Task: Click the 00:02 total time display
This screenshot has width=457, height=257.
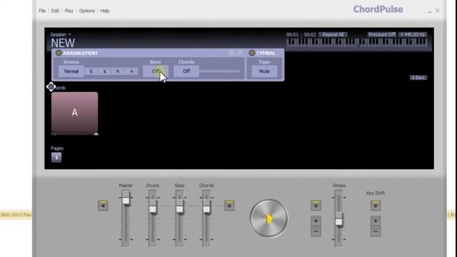Action: click(310, 34)
